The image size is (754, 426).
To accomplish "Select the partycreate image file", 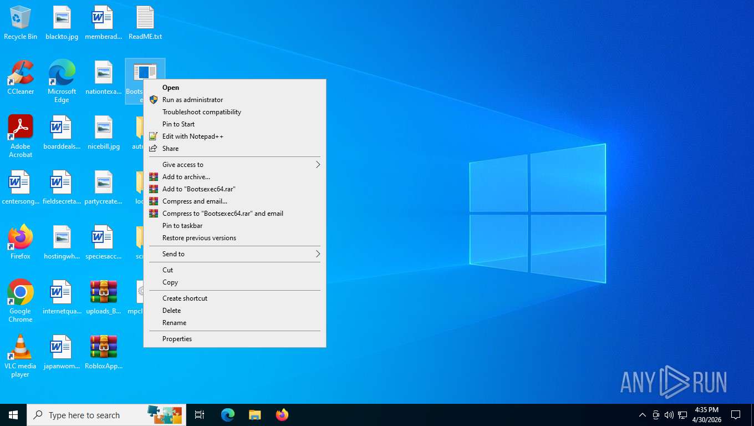I will click(104, 188).
